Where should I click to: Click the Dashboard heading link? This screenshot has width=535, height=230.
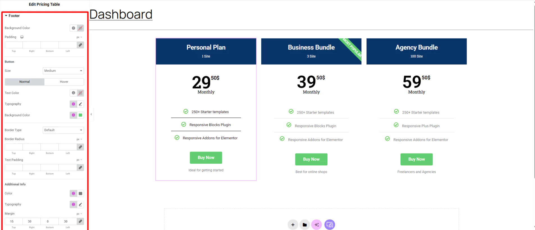121,14
